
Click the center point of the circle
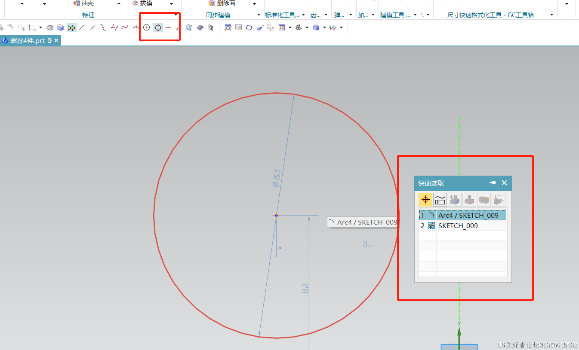276,215
